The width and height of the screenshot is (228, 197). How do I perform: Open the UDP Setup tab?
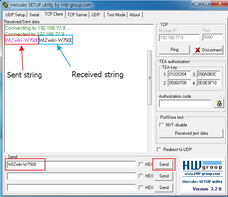tap(15, 15)
